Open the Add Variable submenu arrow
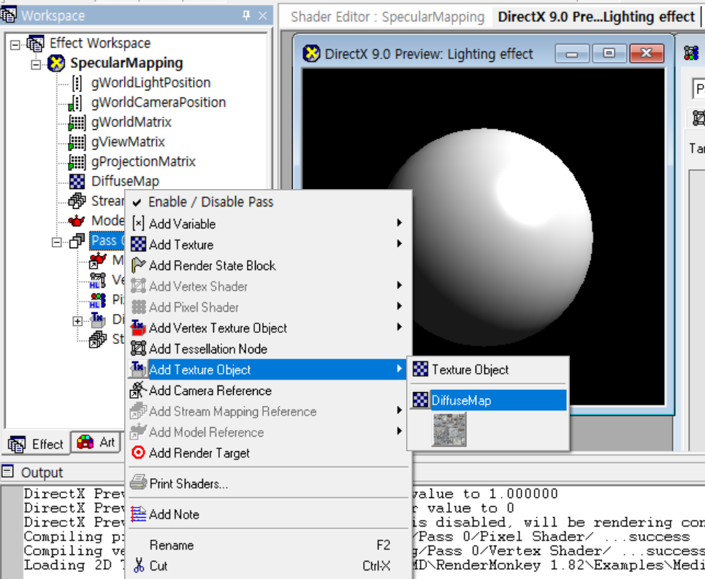This screenshot has height=579, width=705. [x=400, y=223]
